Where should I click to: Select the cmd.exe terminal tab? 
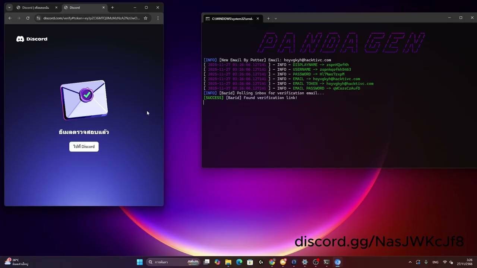[232, 19]
